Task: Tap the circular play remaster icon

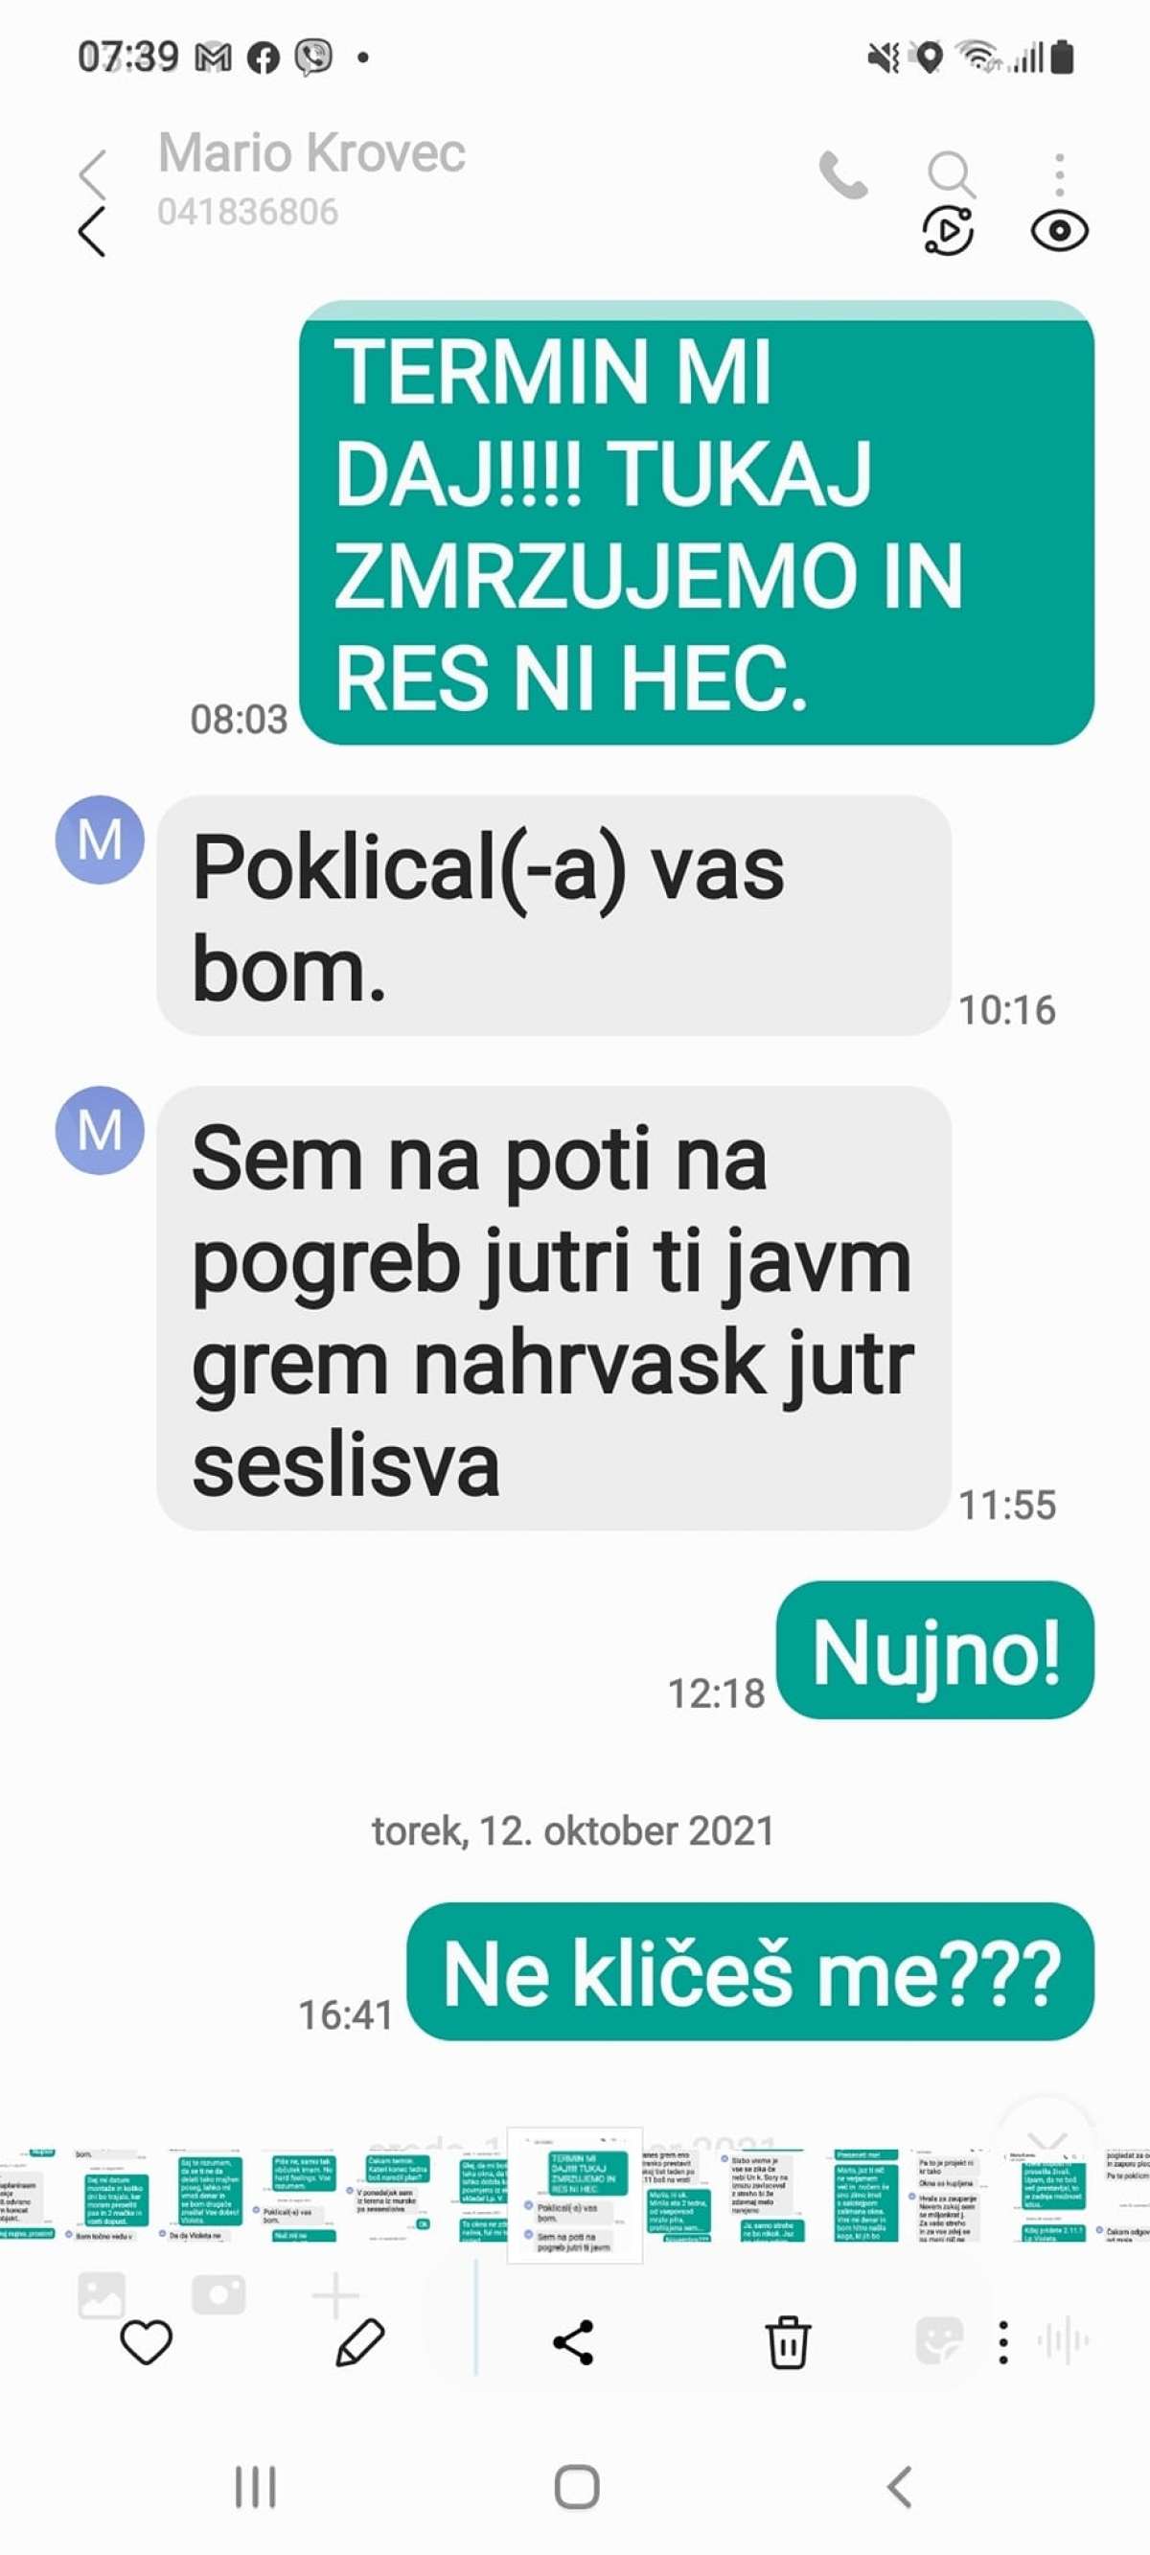Action: click(x=948, y=231)
